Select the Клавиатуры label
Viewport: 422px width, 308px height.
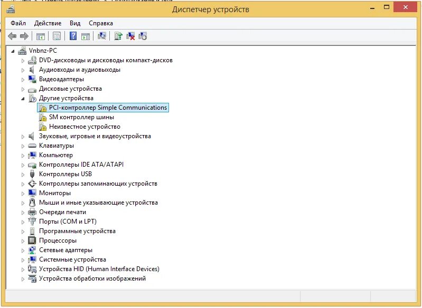tap(56, 146)
